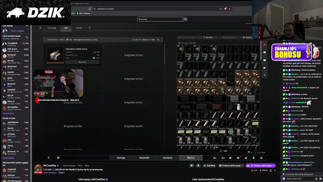
Task: Select the M995 ammo listing thumbnail
Action: point(55,55)
